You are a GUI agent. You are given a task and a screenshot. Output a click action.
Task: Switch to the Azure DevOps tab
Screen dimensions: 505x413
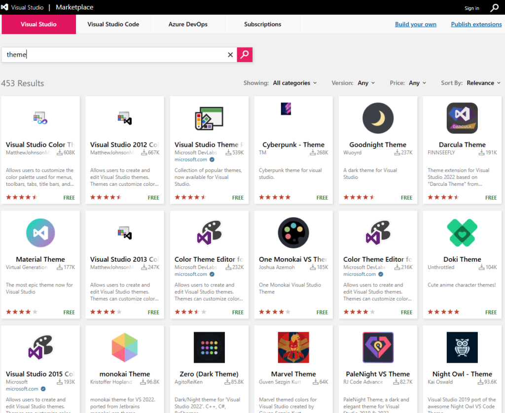point(188,24)
